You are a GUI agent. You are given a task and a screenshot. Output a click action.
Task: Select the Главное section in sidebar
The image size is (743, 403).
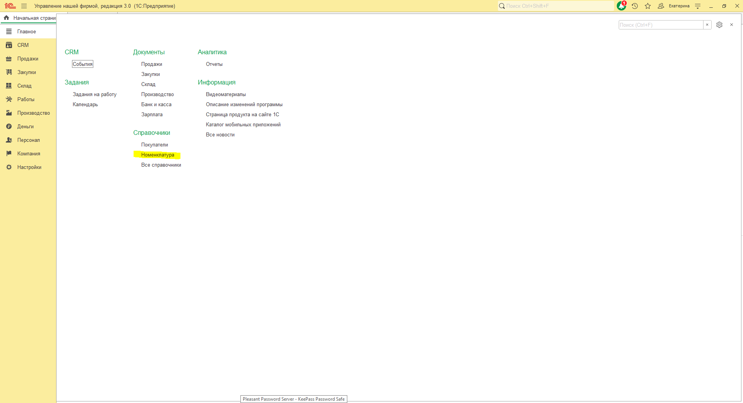[x=26, y=32]
